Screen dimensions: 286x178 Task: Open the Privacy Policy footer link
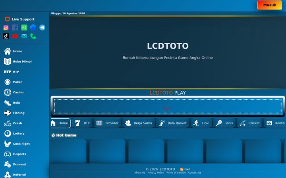click(156, 173)
